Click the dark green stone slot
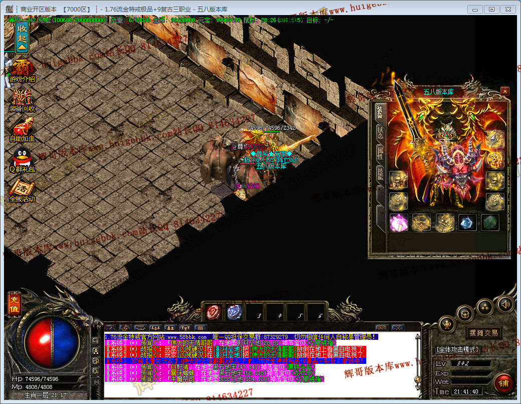The height and width of the screenshot is (404, 521). (490, 223)
